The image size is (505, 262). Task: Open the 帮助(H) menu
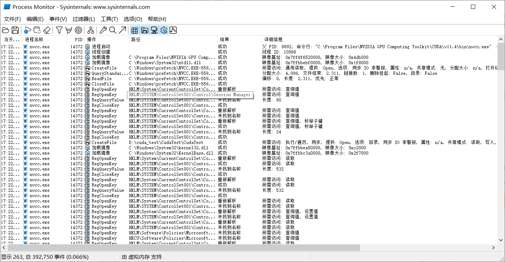coord(157,19)
